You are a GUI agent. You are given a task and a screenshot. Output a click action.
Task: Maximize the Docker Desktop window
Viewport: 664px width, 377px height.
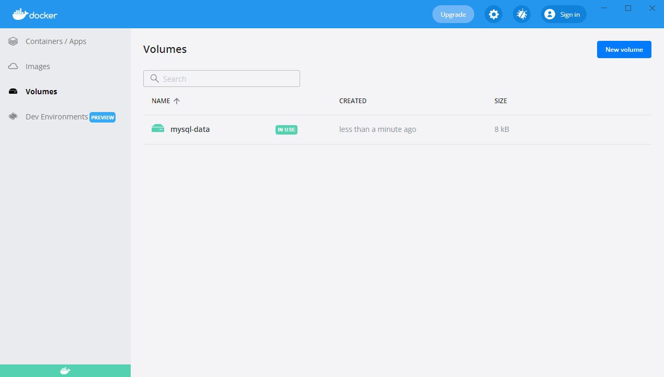[x=628, y=8]
